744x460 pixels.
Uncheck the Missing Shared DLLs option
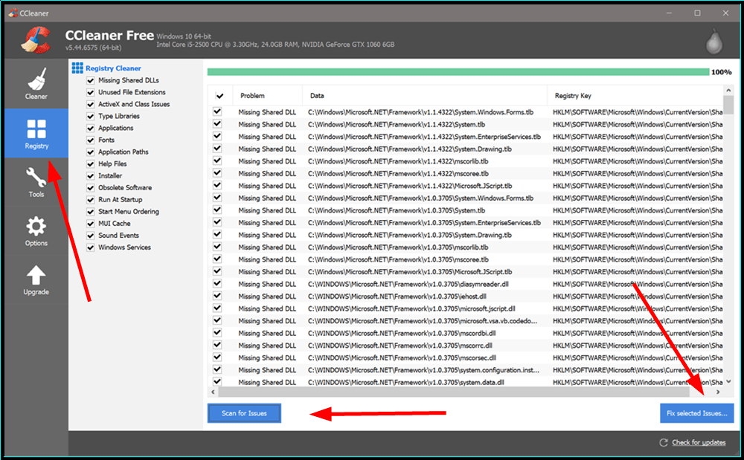coord(91,80)
